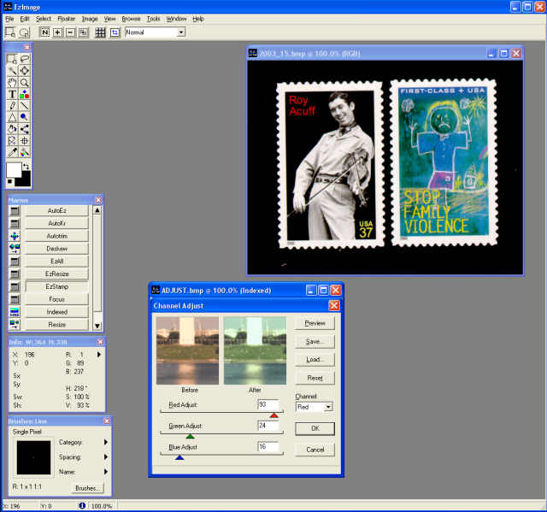Click the floating selection toolbar icon
This screenshot has height=512, width=547.
[24, 32]
